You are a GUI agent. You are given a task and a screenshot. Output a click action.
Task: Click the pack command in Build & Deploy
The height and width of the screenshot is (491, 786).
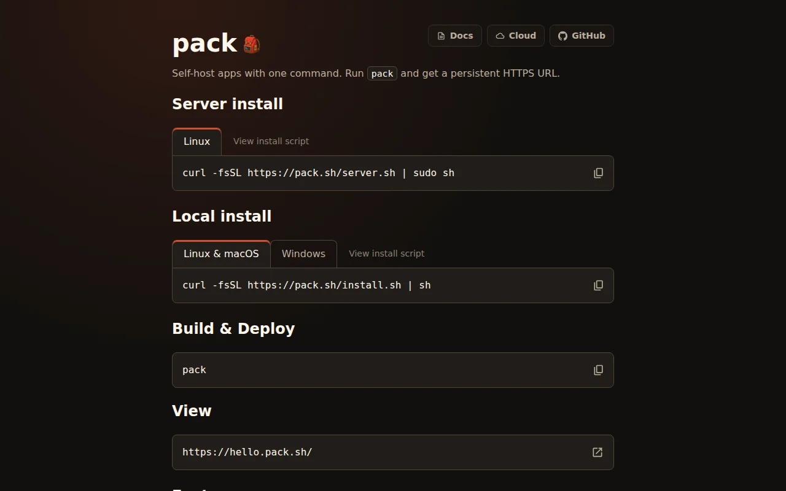[194, 370]
